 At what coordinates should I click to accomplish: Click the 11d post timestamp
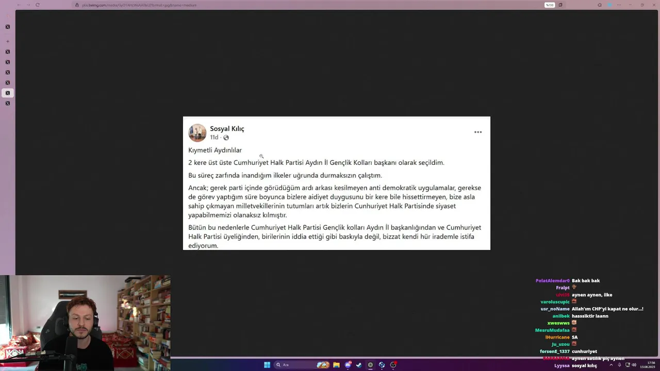(214, 138)
